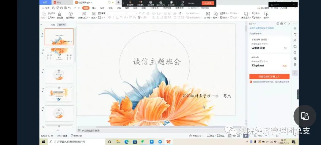Click the 形状 shapes icon
Viewport: 321px width, 145px height.
pos(216,14)
